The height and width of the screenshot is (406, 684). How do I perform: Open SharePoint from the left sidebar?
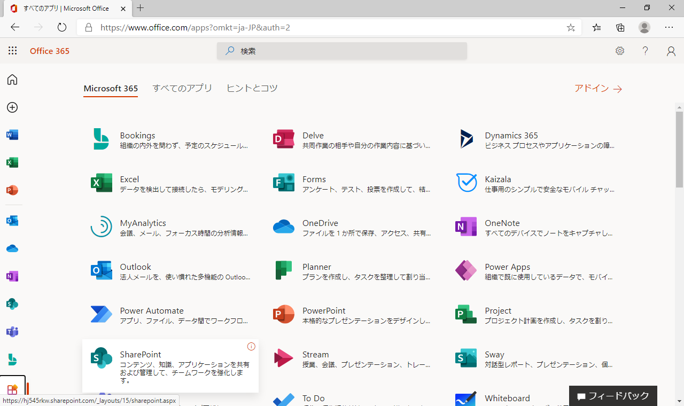coord(12,304)
